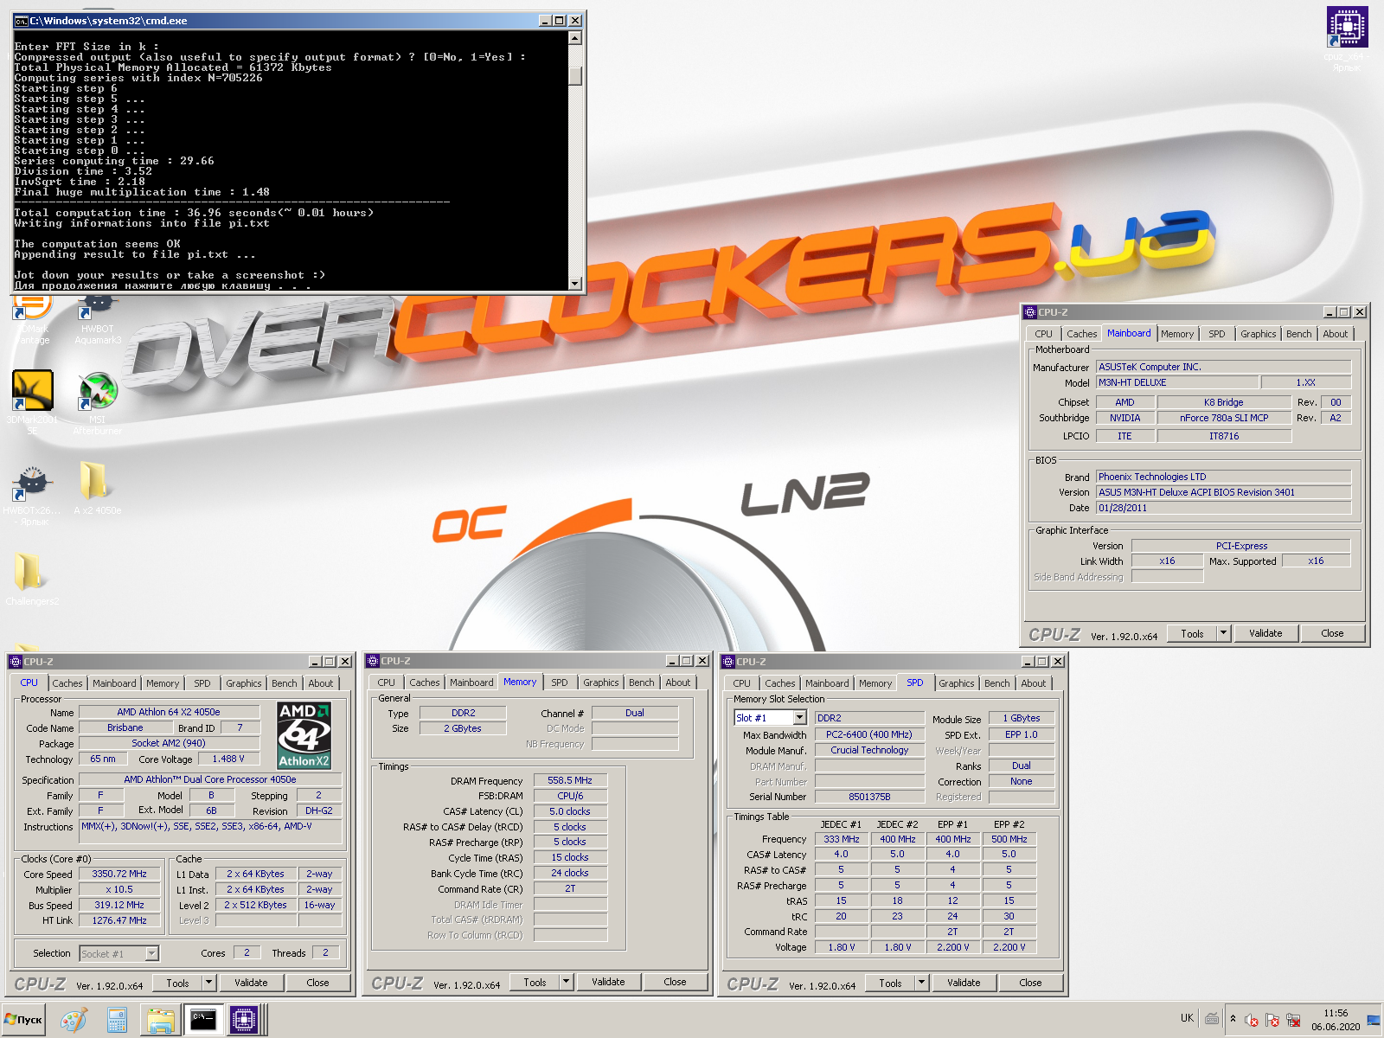Expand Tools arrow in the SPD tab window
Image resolution: width=1384 pixels, height=1038 pixels.
pos(921,983)
